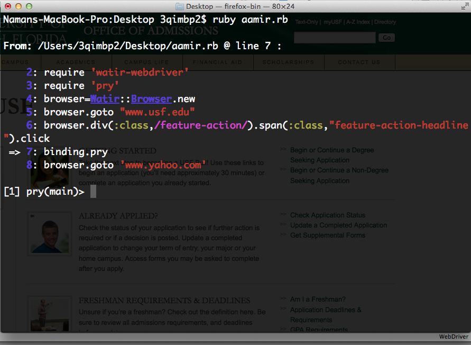
Task: Click the underlined 'Browser' constant on line 4
Action: pos(151,99)
